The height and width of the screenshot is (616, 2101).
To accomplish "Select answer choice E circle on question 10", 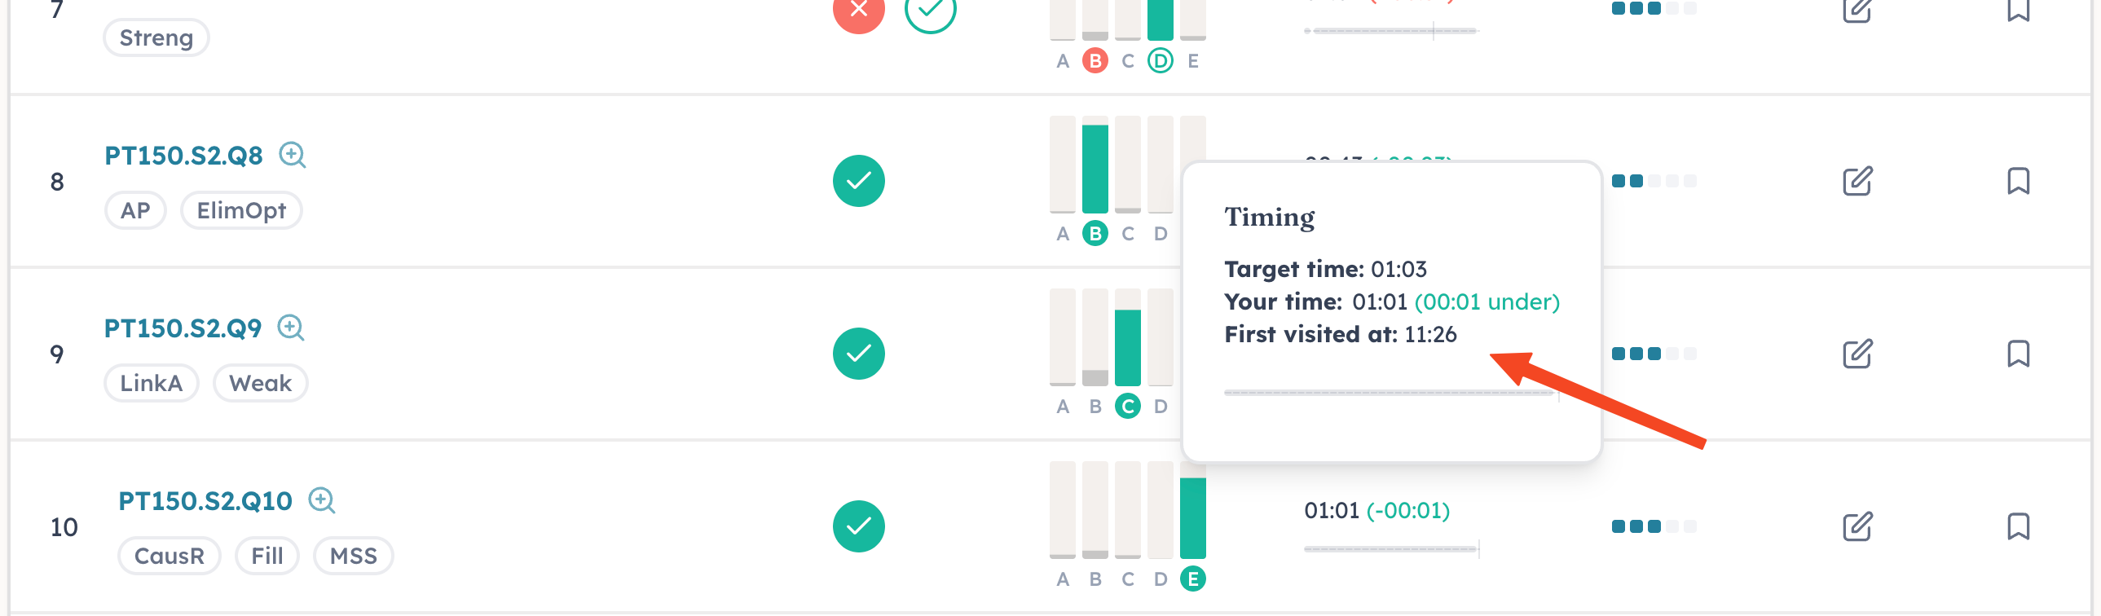I will (x=1192, y=579).
